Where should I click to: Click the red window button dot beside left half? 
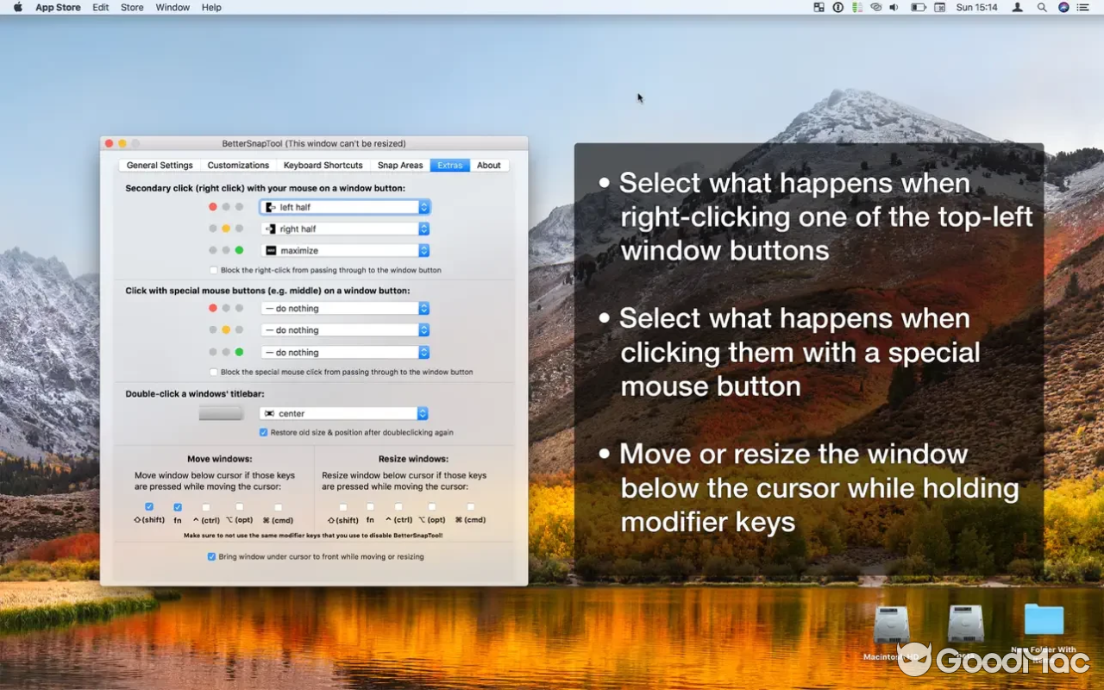[x=213, y=206]
